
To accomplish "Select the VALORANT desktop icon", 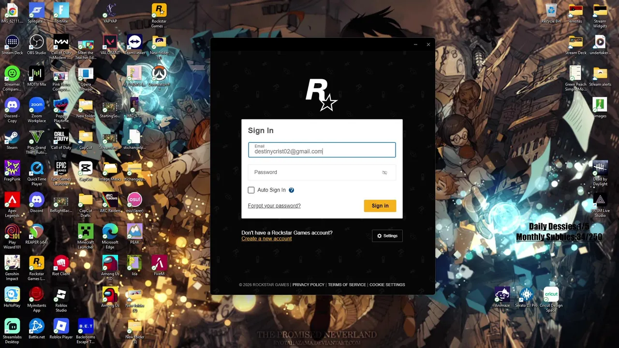I will tap(110, 44).
